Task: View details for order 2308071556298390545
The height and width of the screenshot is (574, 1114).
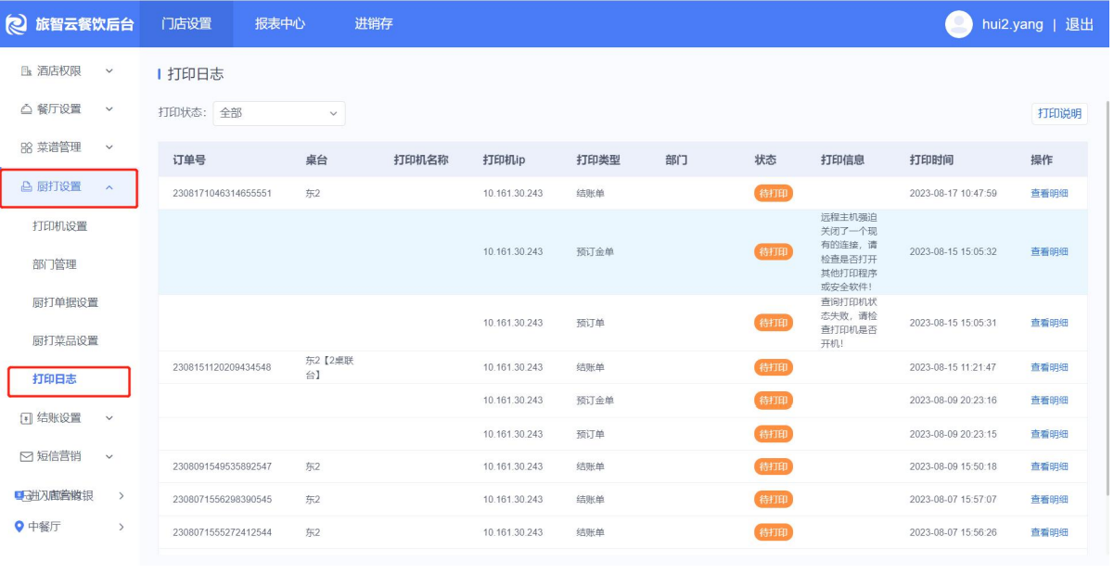Action: coord(1049,500)
